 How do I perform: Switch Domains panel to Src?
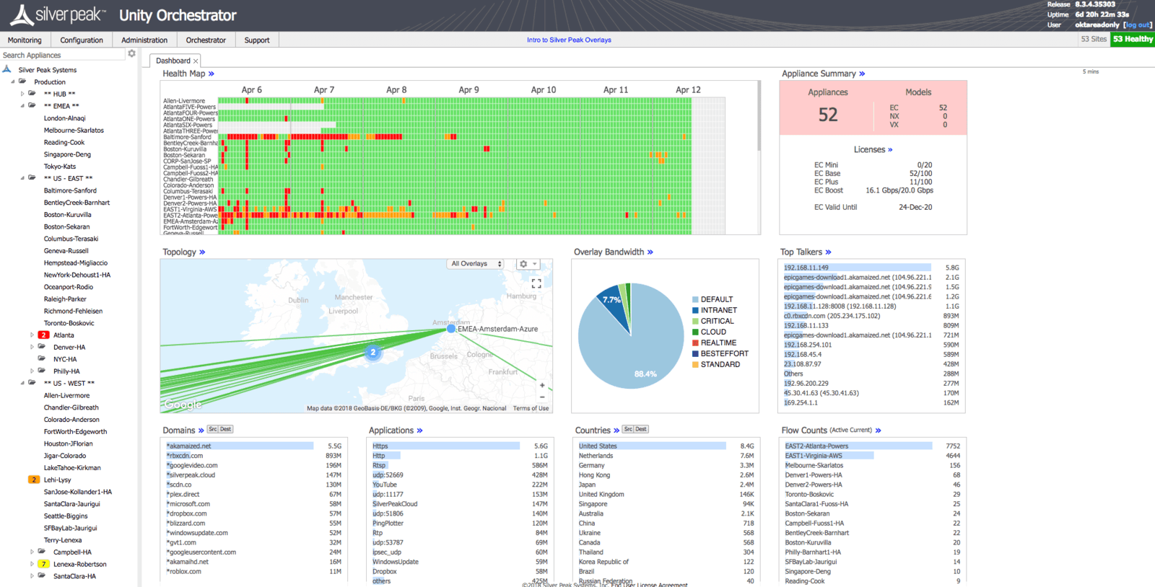coord(212,429)
